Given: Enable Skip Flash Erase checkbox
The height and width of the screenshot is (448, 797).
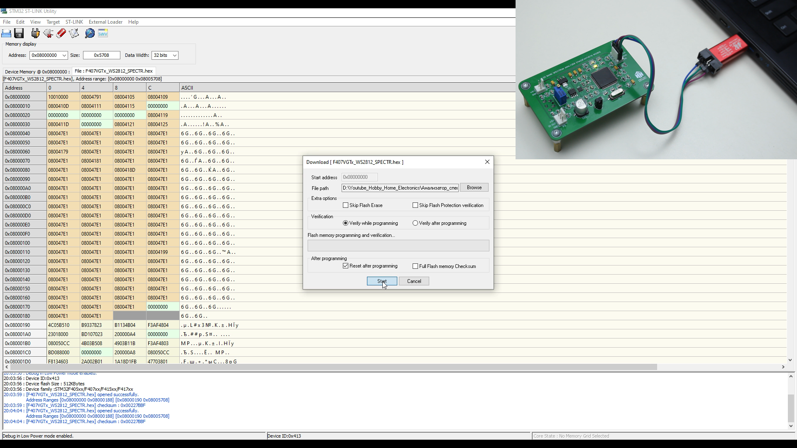Looking at the screenshot, I should [x=346, y=205].
